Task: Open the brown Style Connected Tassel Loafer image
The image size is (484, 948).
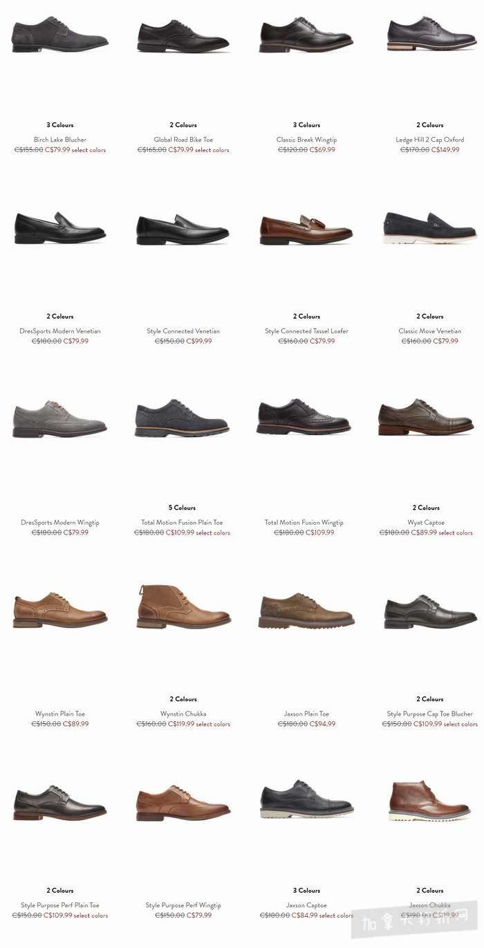Action: click(306, 229)
